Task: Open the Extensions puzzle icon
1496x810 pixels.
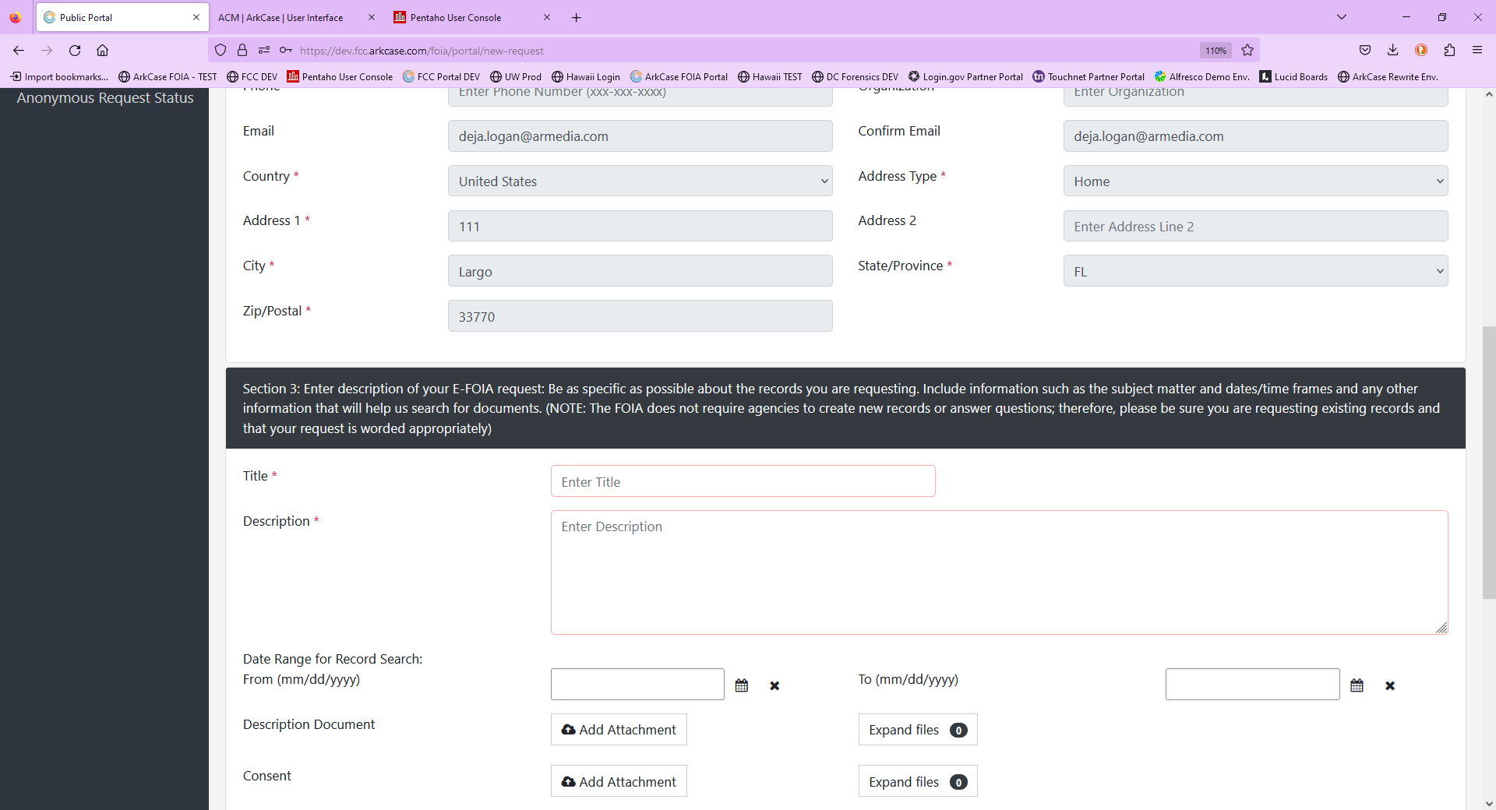Action: [1449, 51]
